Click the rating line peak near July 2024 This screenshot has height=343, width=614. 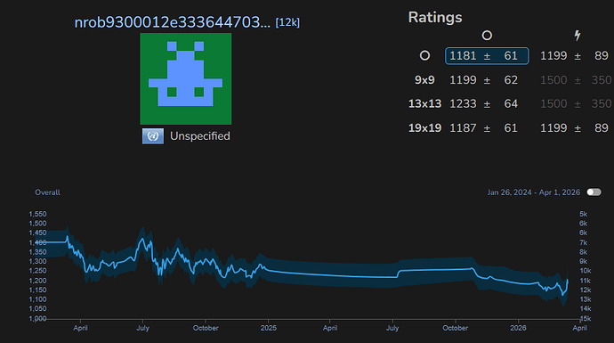pos(142,239)
